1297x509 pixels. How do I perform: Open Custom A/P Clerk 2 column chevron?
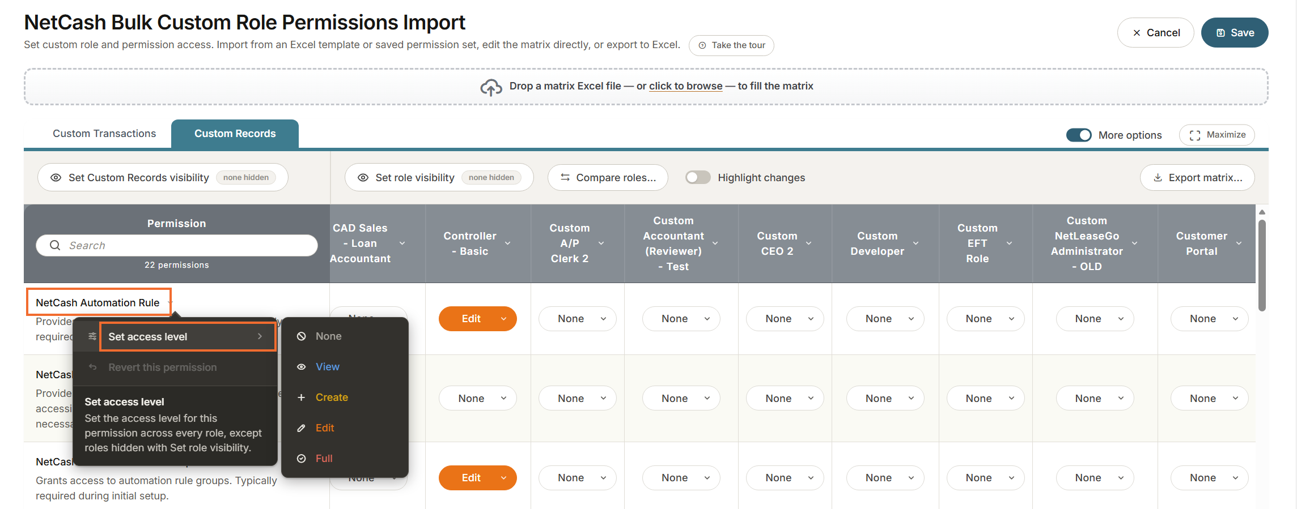[601, 243]
